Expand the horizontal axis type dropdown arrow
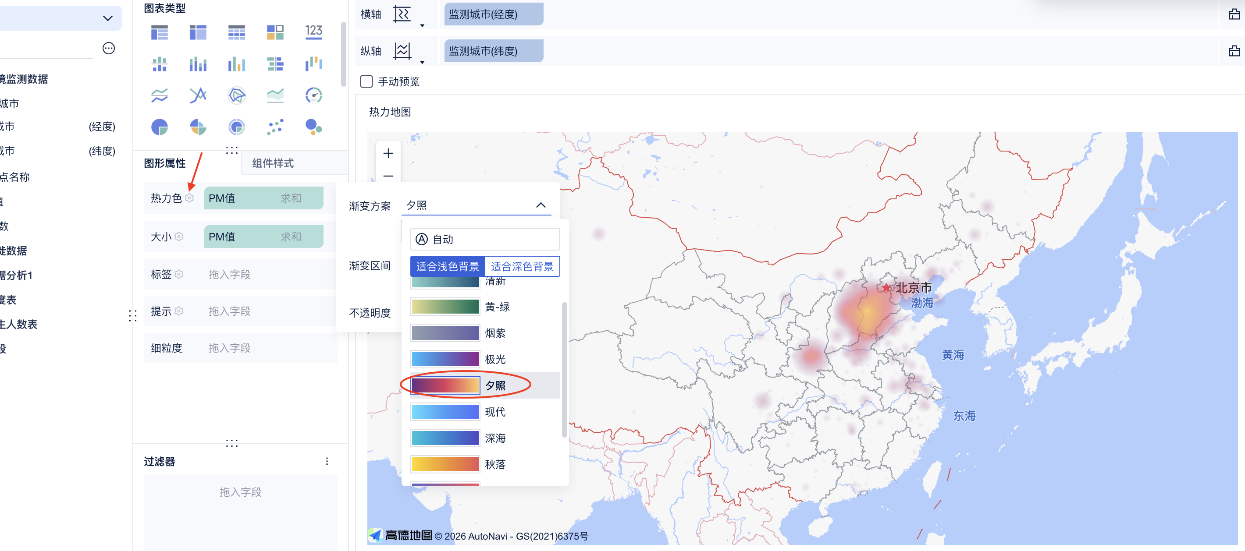This screenshot has width=1245, height=551. [x=423, y=25]
